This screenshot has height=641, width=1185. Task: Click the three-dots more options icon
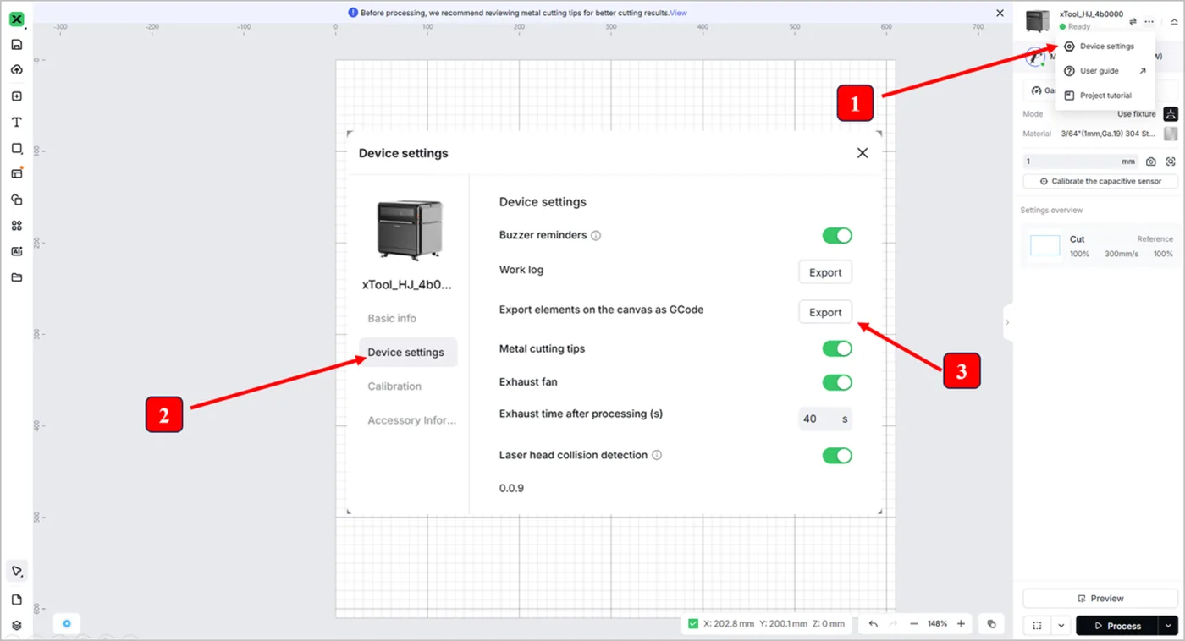pos(1149,21)
